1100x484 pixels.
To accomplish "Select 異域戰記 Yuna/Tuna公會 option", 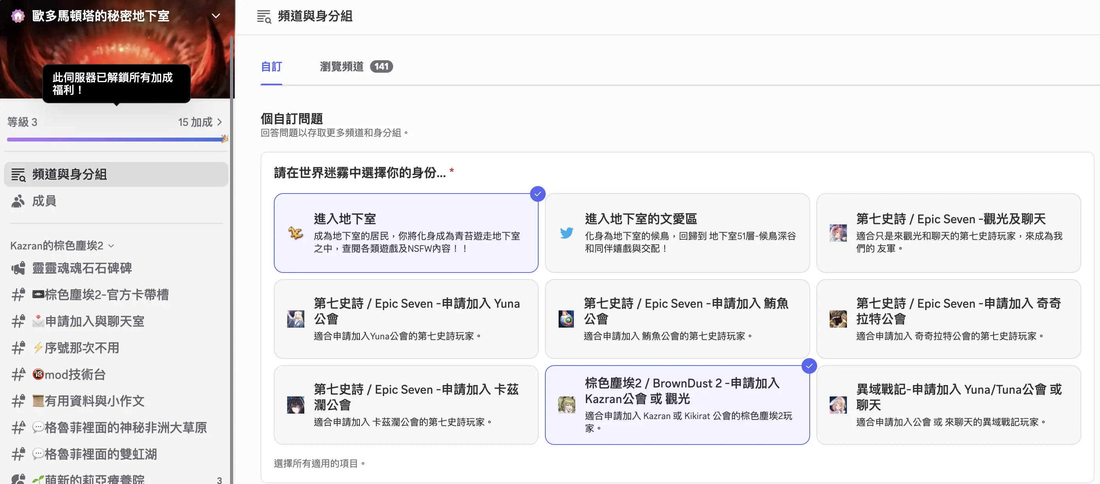I will [x=948, y=405].
